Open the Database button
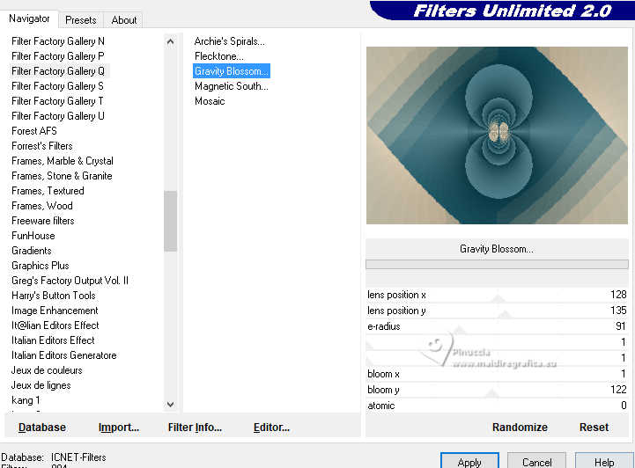Viewport: 635px width, 468px height. (x=42, y=428)
